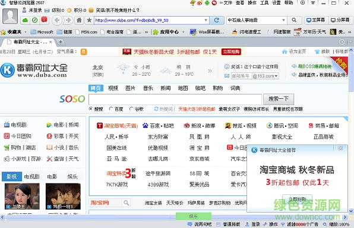Go to the home page icon

79,21
